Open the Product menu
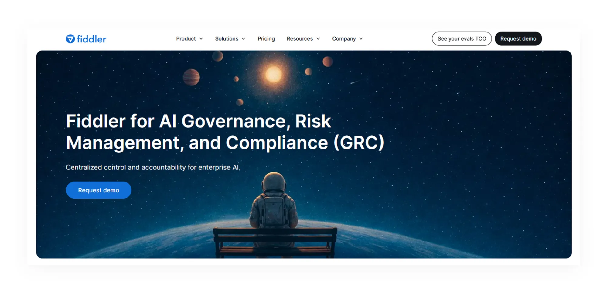The image size is (607, 294). click(186, 39)
